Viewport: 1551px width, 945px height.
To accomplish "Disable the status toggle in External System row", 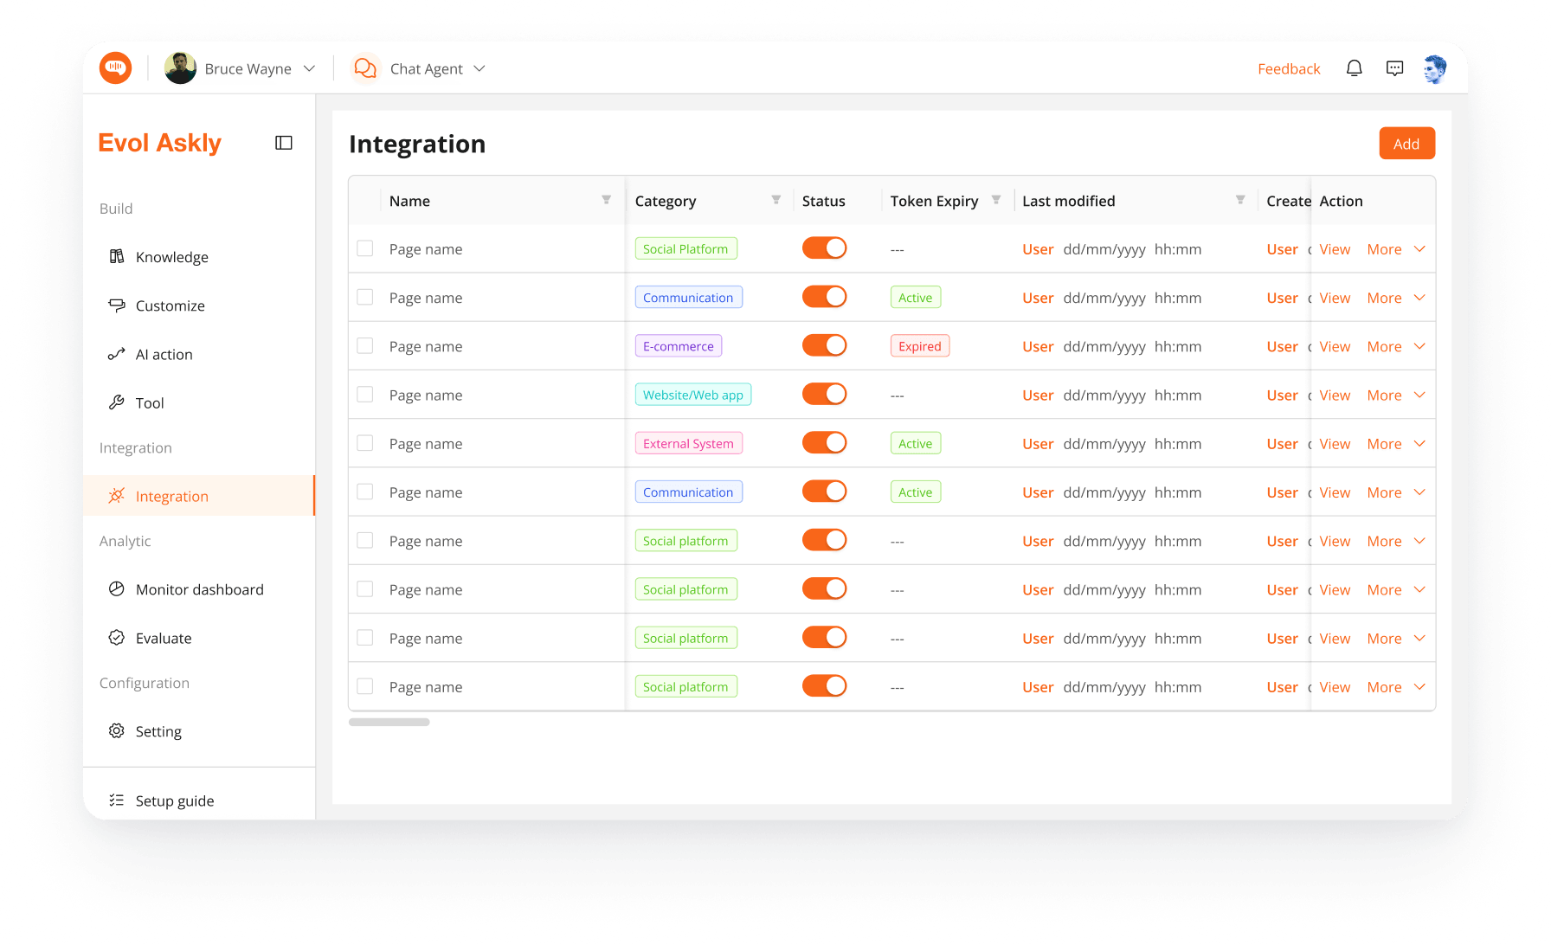I will click(824, 442).
